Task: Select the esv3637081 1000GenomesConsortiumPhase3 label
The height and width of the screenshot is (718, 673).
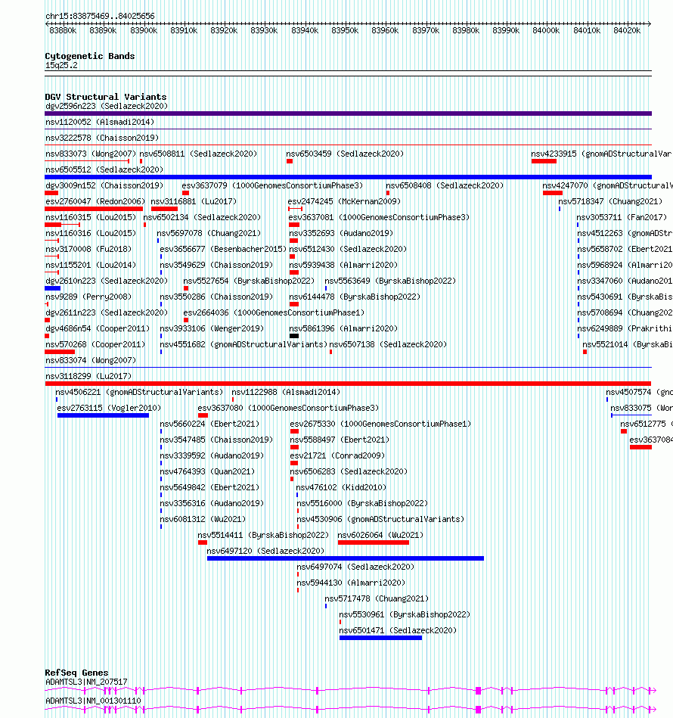Action: tap(380, 217)
